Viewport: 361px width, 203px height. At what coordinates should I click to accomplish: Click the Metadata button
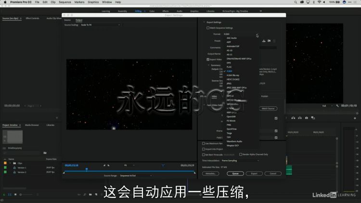coord(210,174)
